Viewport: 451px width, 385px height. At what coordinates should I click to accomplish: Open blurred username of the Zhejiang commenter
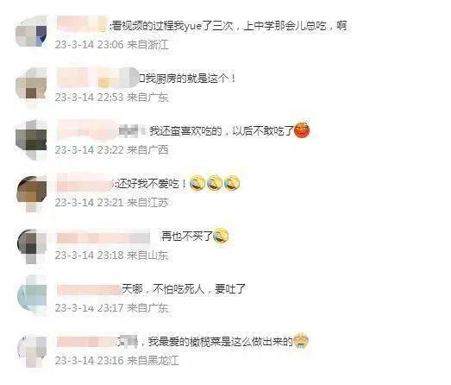(x=82, y=23)
